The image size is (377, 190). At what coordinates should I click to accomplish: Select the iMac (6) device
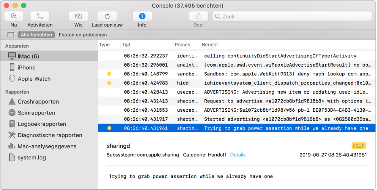(x=49, y=56)
